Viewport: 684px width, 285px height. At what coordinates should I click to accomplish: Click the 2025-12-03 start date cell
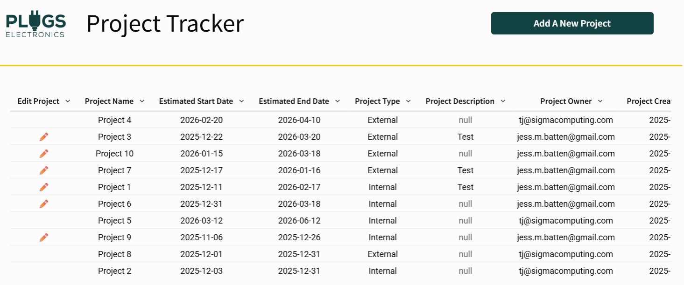tap(201, 271)
